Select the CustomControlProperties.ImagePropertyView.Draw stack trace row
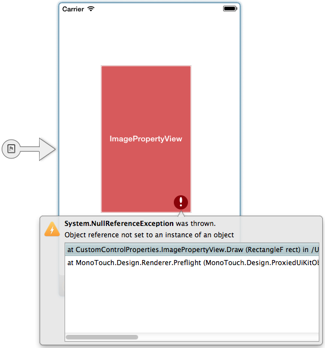This screenshot has height=348, width=325. click(192, 249)
